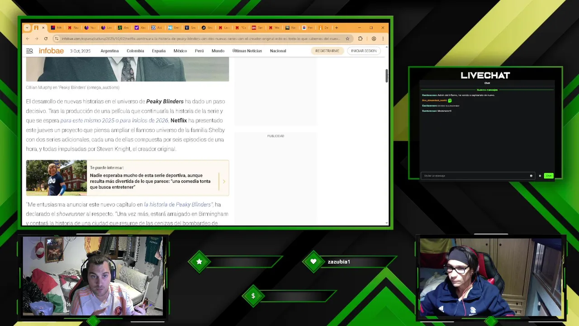
Task: Switch to the 'Fer' browser tab
Action: pyautogui.click(x=308, y=28)
